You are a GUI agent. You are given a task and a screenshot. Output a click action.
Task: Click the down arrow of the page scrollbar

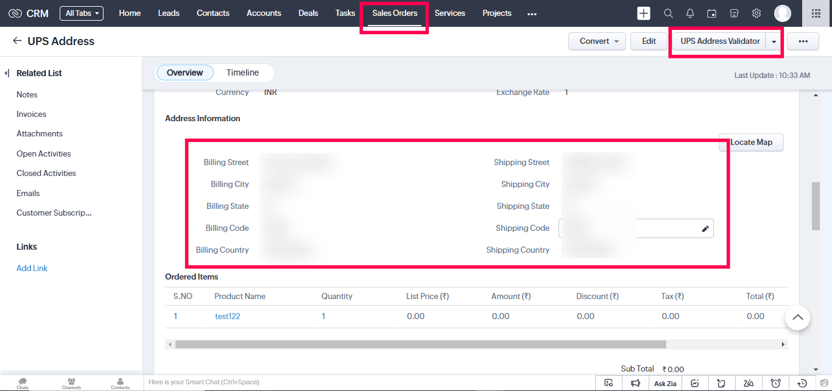pos(816,369)
